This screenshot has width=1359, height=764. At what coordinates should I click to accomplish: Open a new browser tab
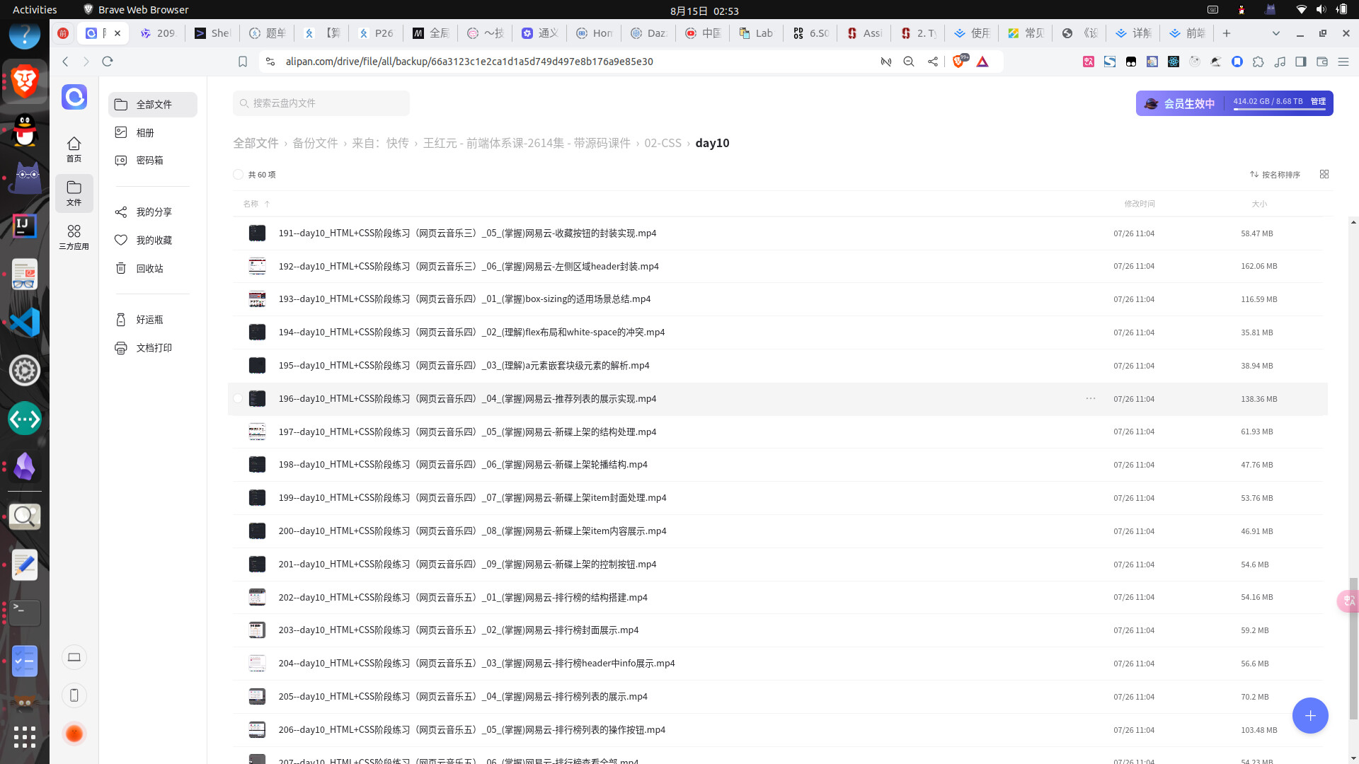pos(1227,33)
